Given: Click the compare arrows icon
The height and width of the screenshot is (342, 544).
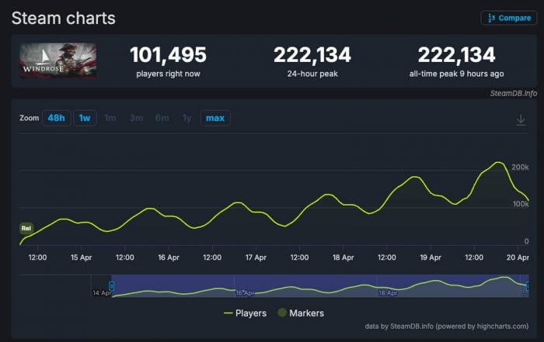Looking at the screenshot, I should click(x=490, y=18).
